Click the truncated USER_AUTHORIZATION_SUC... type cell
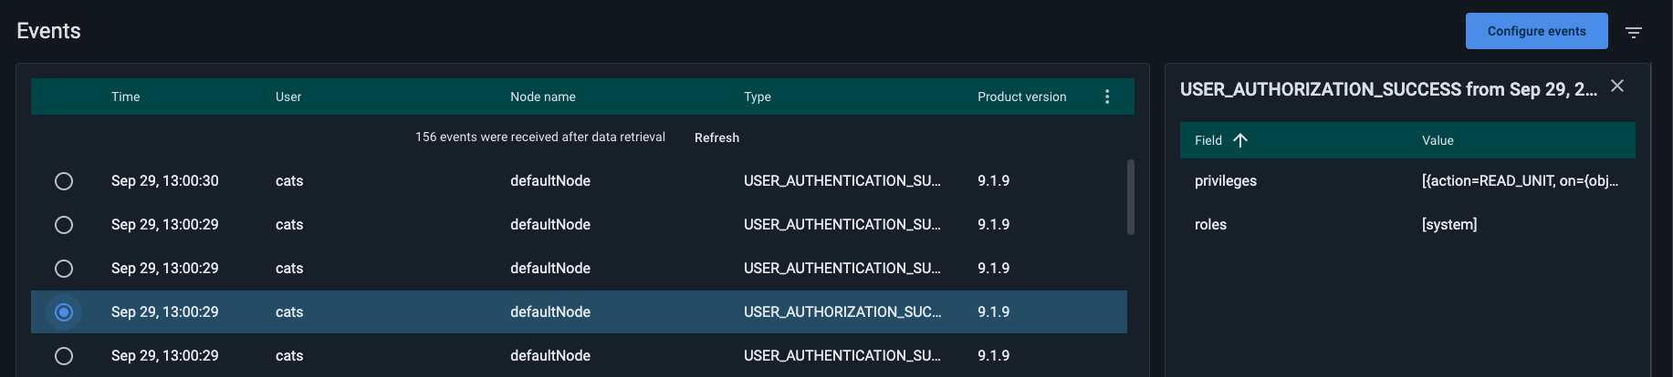The image size is (1673, 377). click(842, 312)
